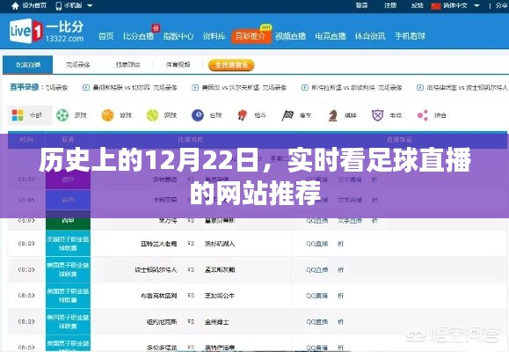509x352 pixels.
Task: Open the 比分直播 navigation menu item
Action: pyautogui.click(x=138, y=36)
